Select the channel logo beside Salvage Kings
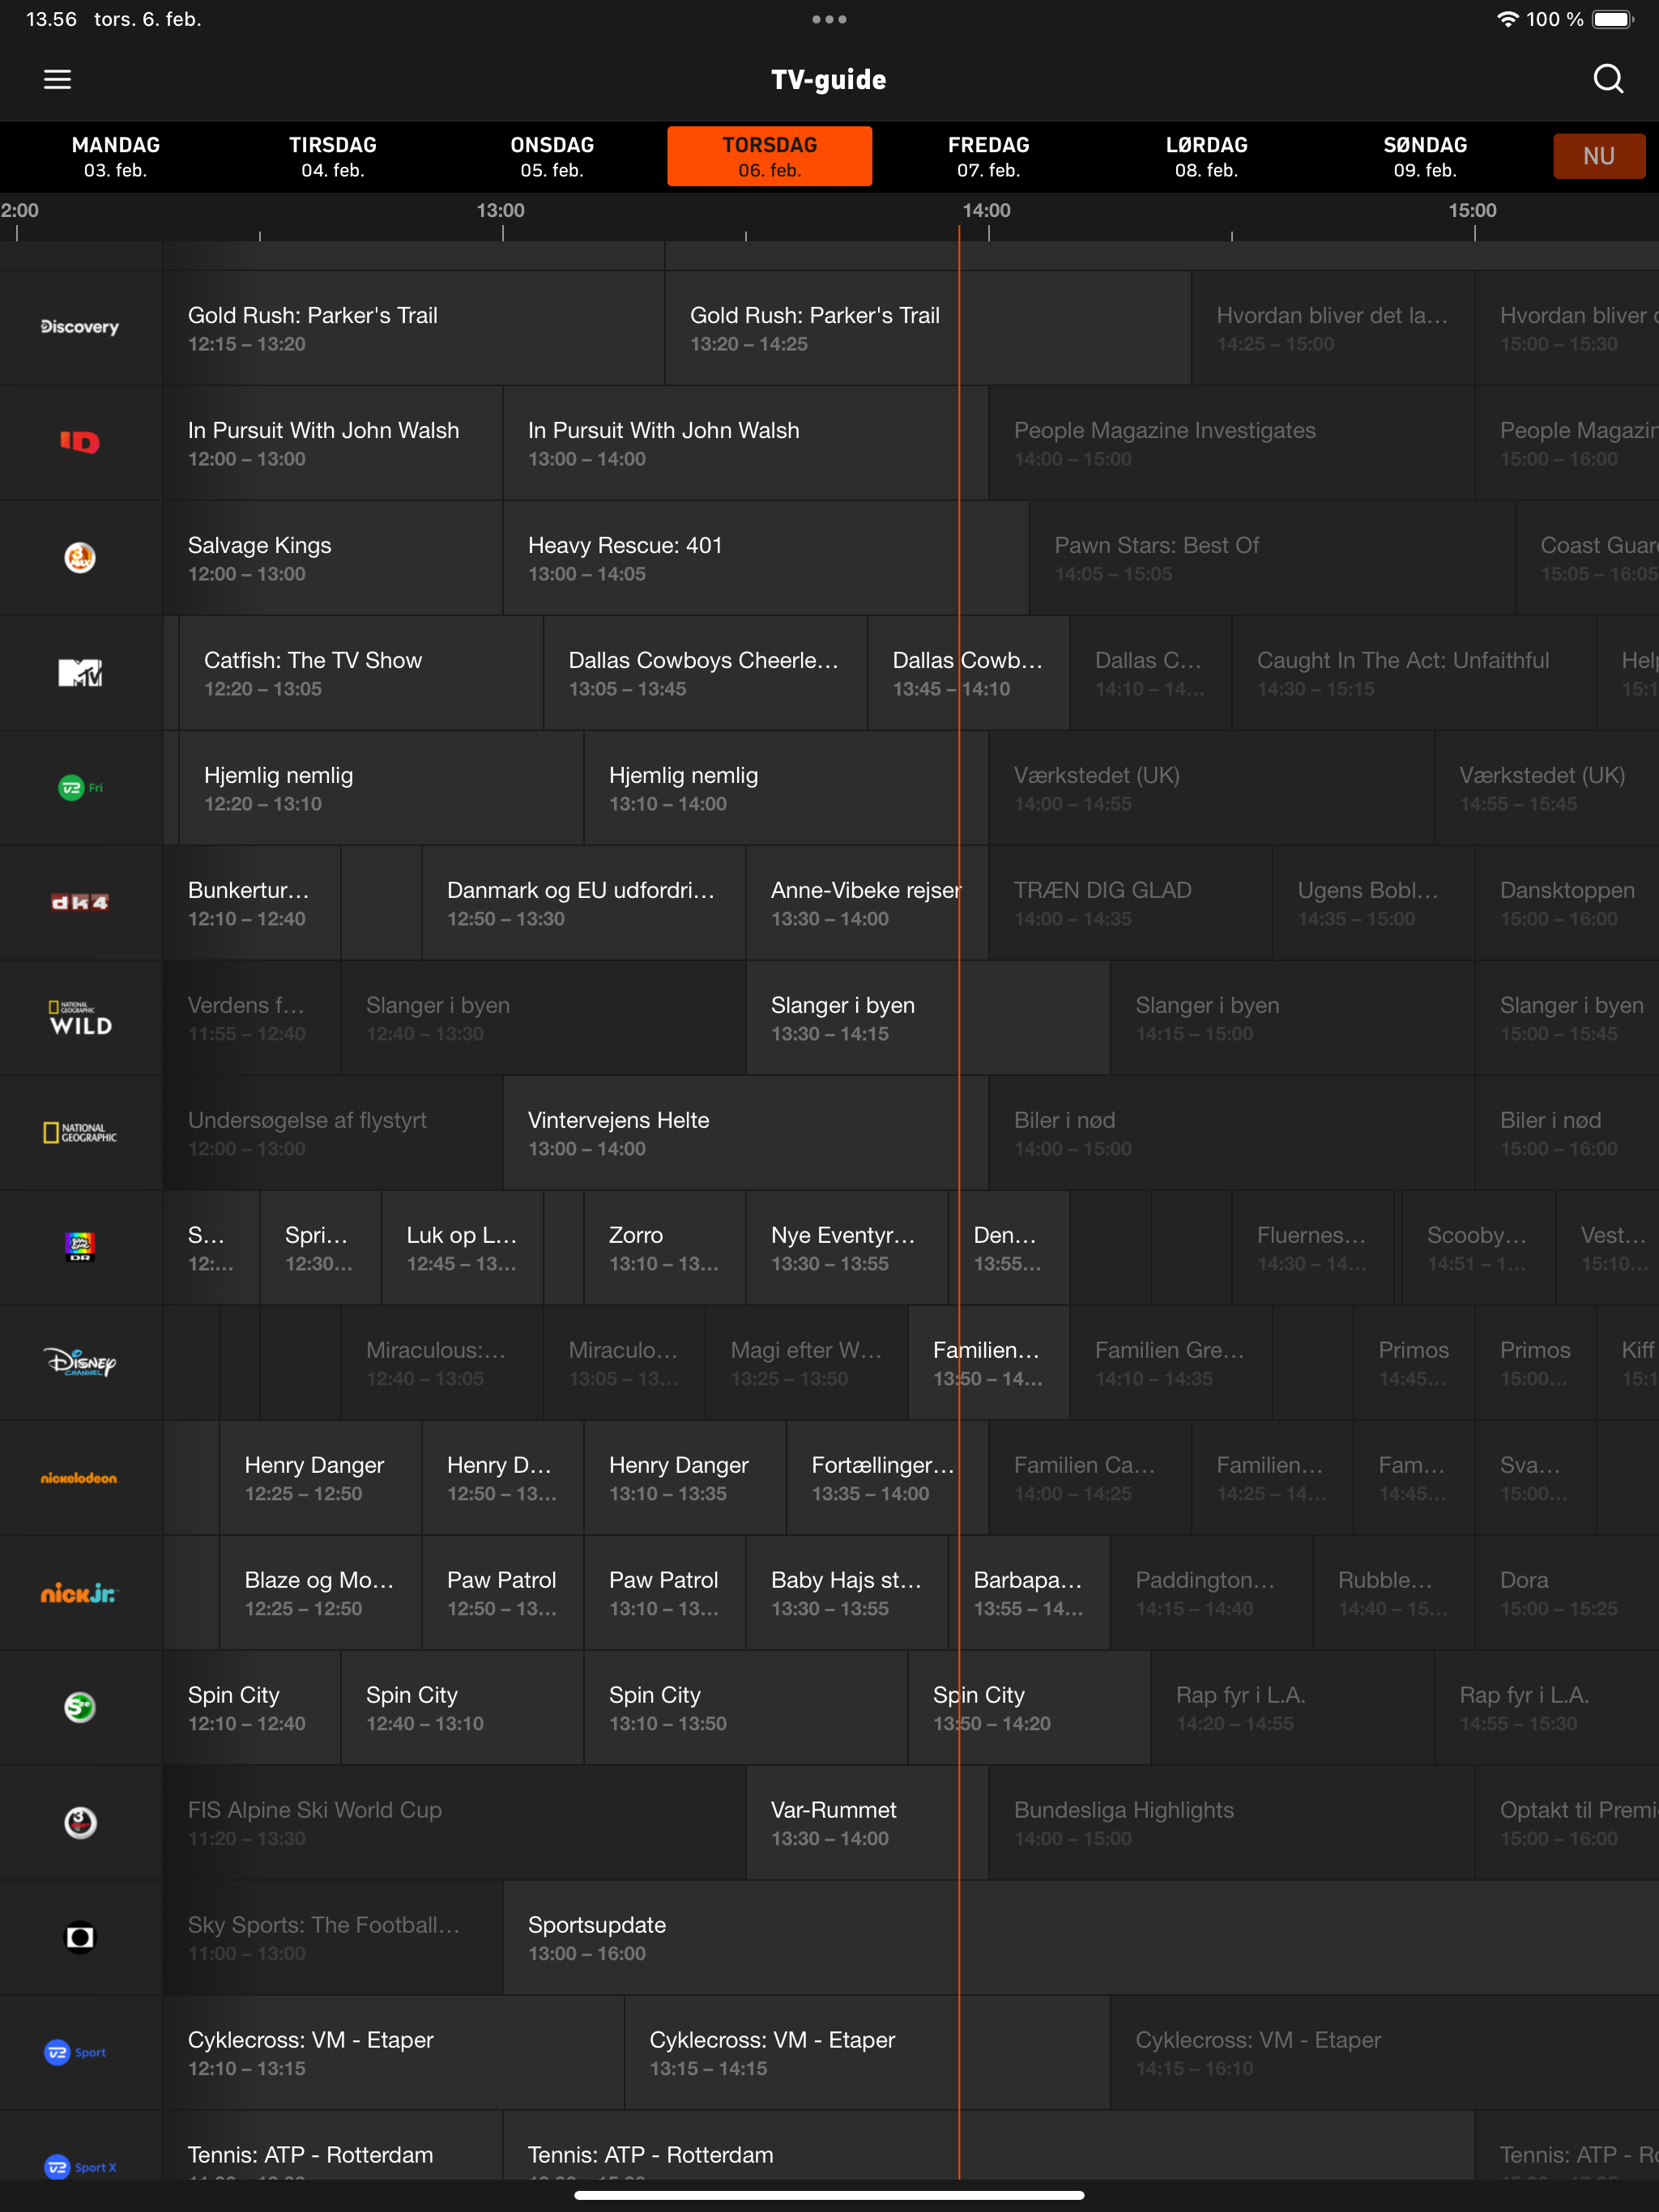This screenshot has width=1659, height=2212. click(x=80, y=557)
